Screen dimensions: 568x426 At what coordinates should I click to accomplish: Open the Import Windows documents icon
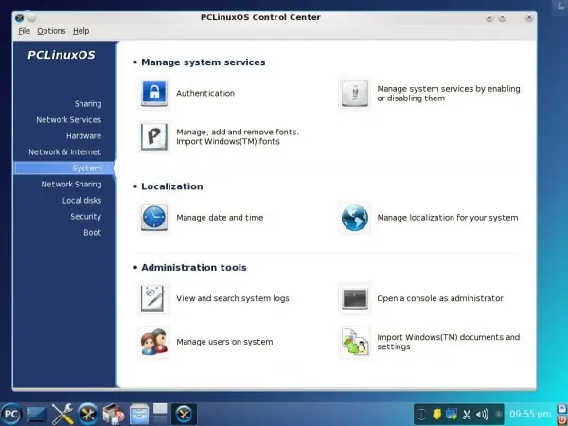pyautogui.click(x=354, y=342)
